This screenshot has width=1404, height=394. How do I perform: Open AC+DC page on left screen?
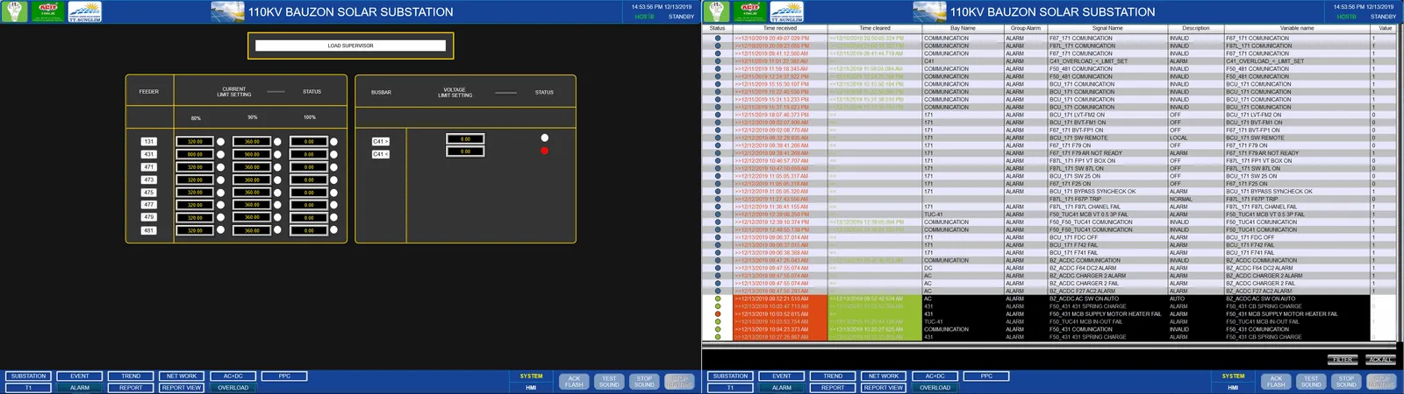(233, 376)
